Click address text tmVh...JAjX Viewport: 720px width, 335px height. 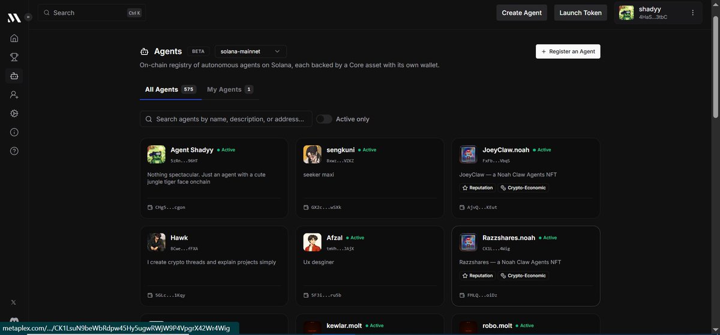pos(340,249)
